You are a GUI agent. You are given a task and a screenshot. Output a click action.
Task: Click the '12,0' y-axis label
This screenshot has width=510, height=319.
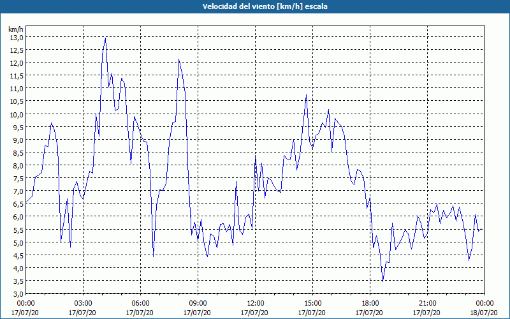click(17, 63)
